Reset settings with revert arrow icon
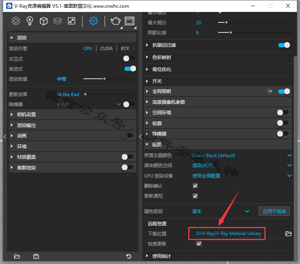Screen dimensions: 300x264 tap(129, 256)
